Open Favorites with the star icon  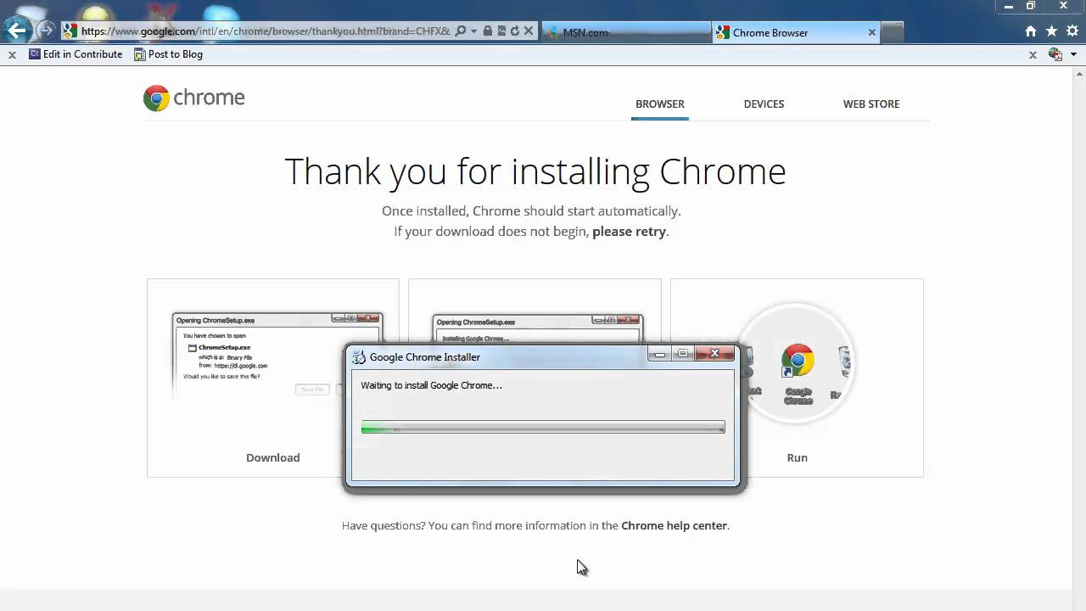click(x=1051, y=31)
